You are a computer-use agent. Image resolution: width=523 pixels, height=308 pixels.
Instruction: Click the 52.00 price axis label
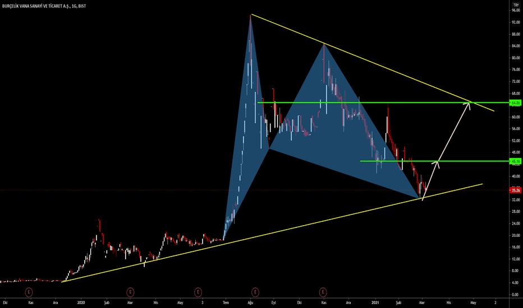pos(516,141)
